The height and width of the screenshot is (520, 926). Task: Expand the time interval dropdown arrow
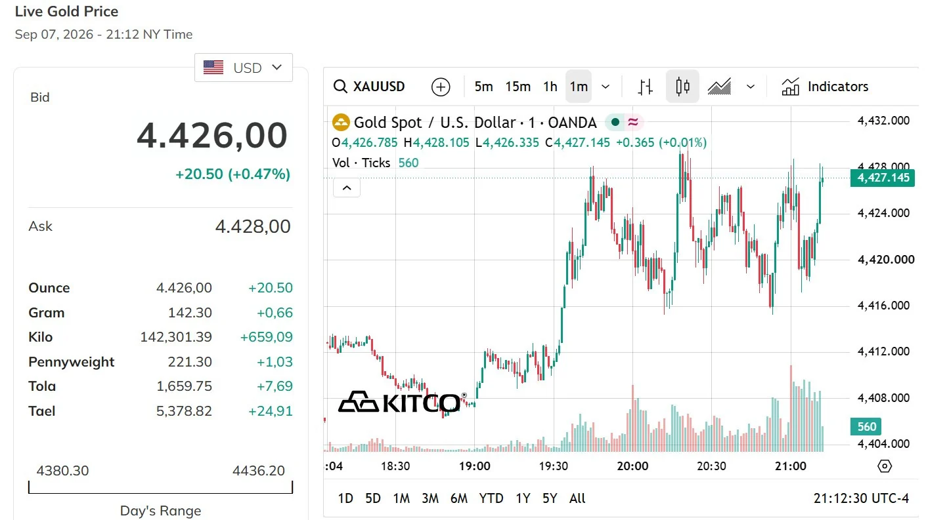coord(606,87)
